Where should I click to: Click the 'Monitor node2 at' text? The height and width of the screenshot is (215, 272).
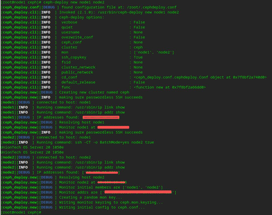(77, 182)
